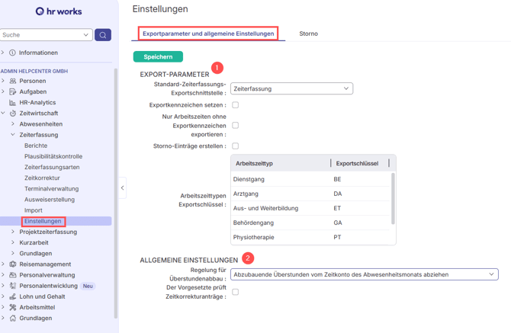
Task: Click the Arbeitsmittel tools icon
Action: 13,307
